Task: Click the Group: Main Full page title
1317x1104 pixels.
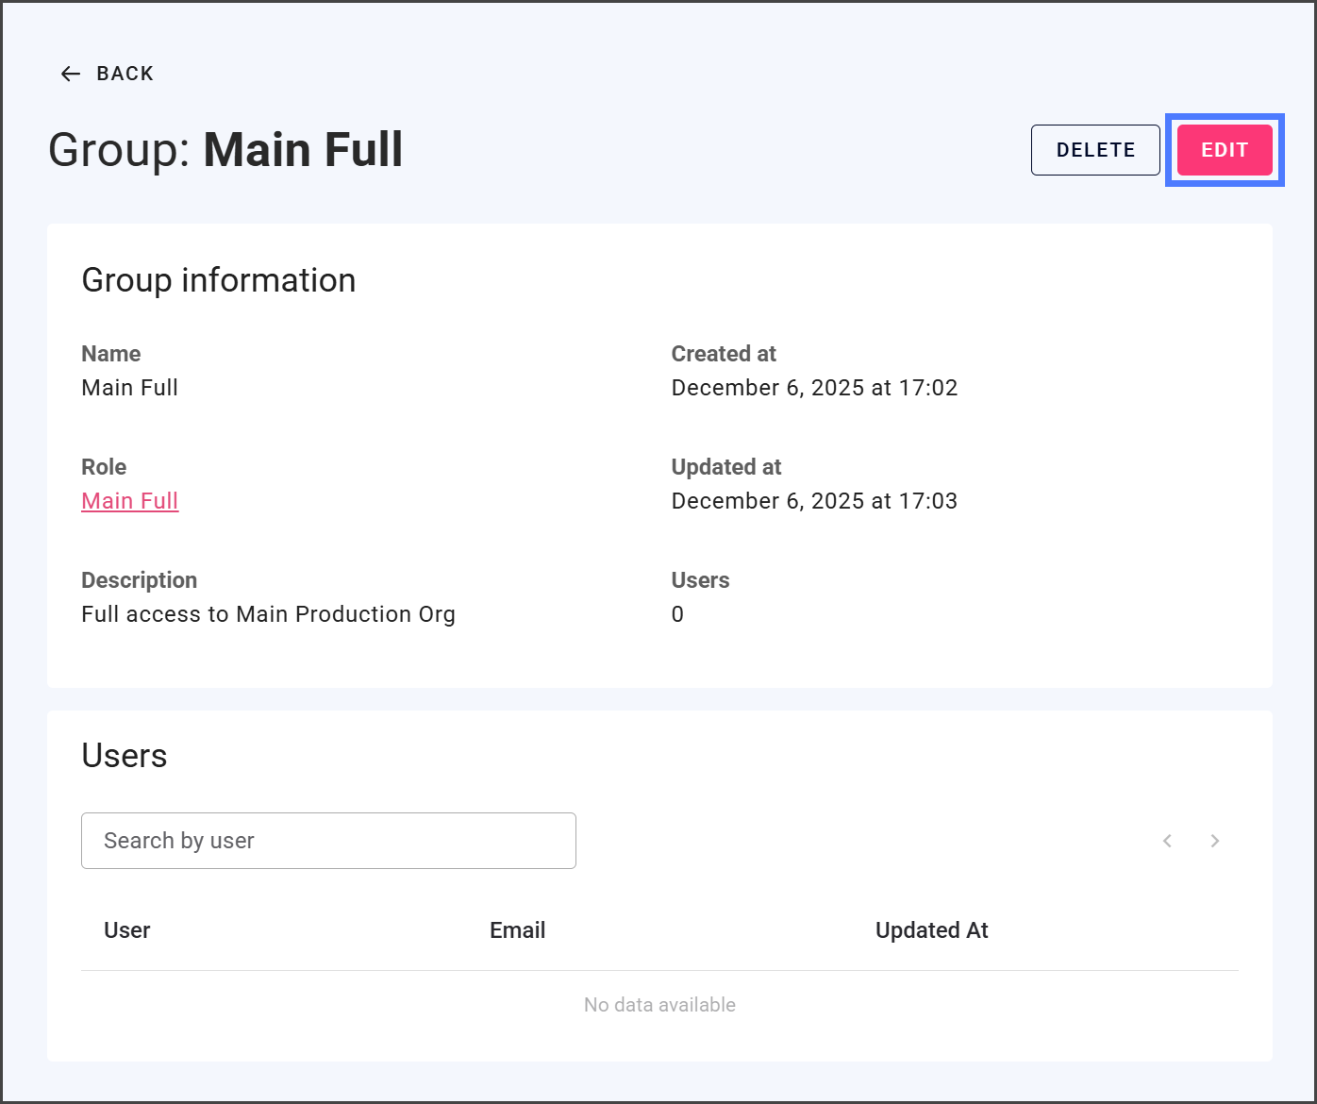Action: pyautogui.click(x=225, y=150)
